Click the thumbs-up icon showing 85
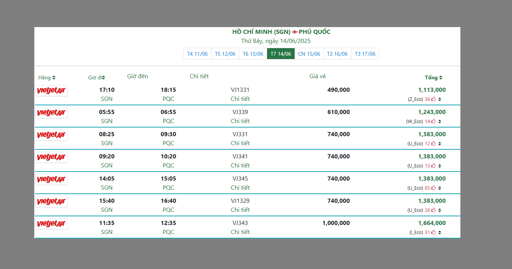This screenshot has height=269, width=512. pos(433,188)
